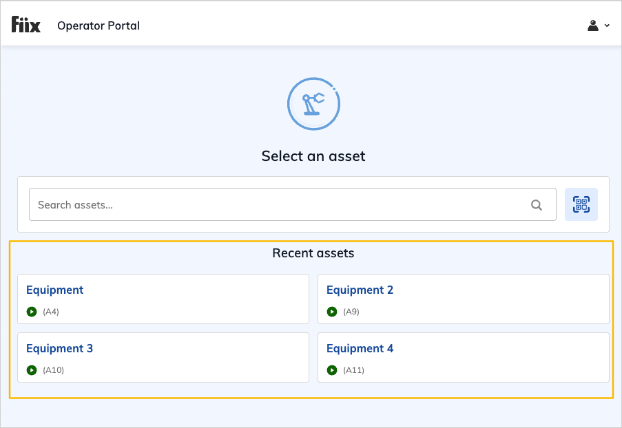Click the Operator Portal title
Viewport: 622px width, 428px height.
(x=99, y=25)
